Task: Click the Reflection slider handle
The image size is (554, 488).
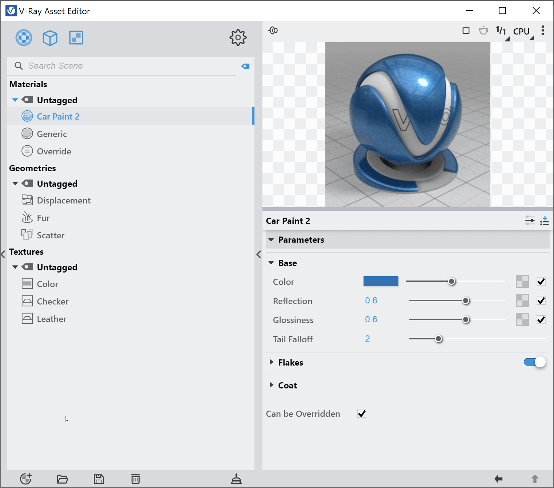Action: pyautogui.click(x=466, y=301)
